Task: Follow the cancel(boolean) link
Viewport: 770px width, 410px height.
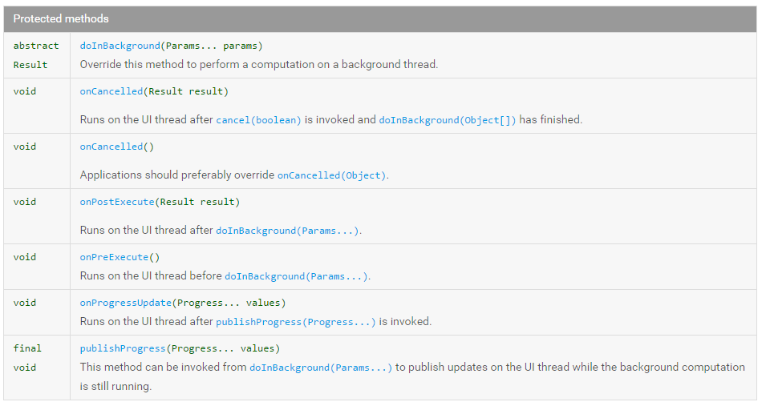Action: point(258,120)
